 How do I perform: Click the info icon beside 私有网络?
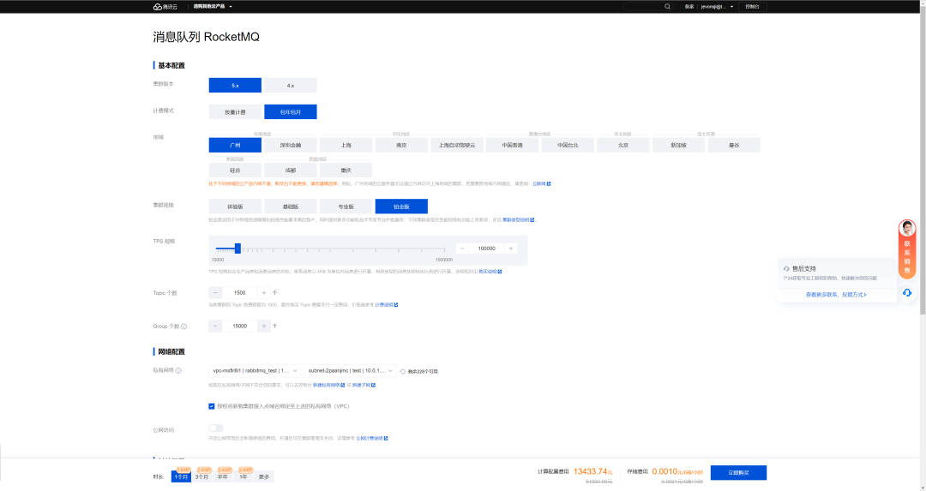pos(178,371)
